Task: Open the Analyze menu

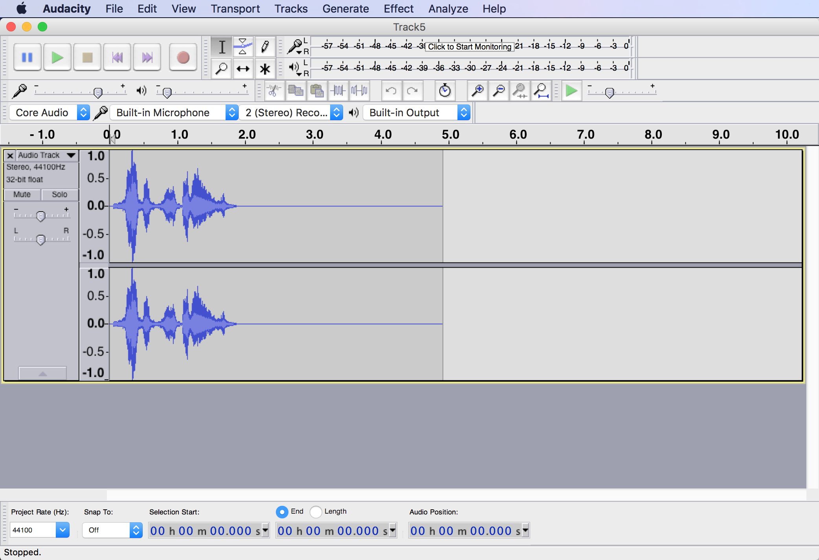Action: tap(448, 9)
